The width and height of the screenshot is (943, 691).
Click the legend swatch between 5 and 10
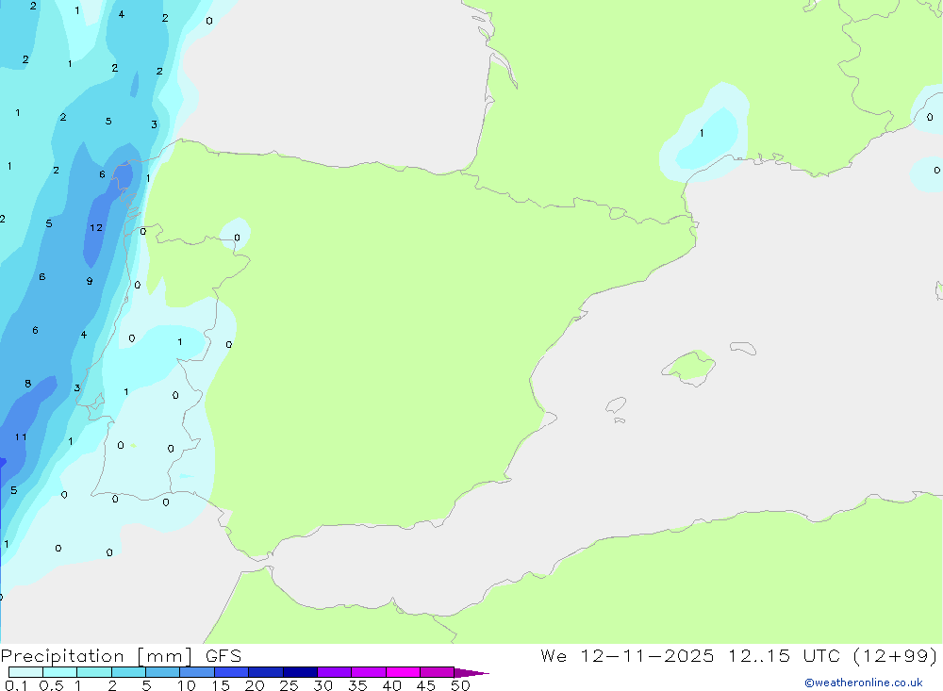pos(162,672)
